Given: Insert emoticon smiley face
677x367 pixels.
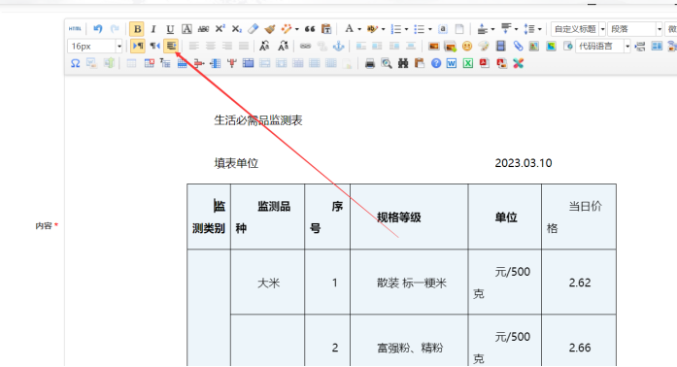Looking at the screenshot, I should (467, 46).
